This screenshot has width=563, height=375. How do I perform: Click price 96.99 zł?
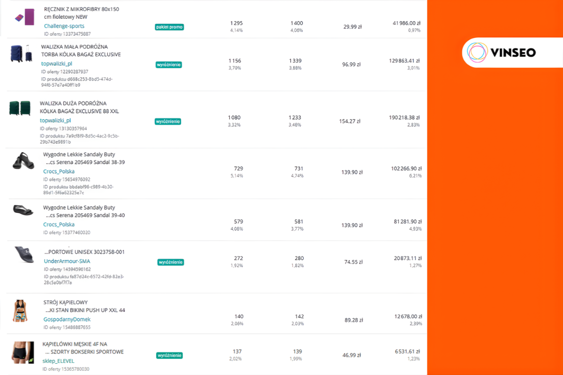351,64
